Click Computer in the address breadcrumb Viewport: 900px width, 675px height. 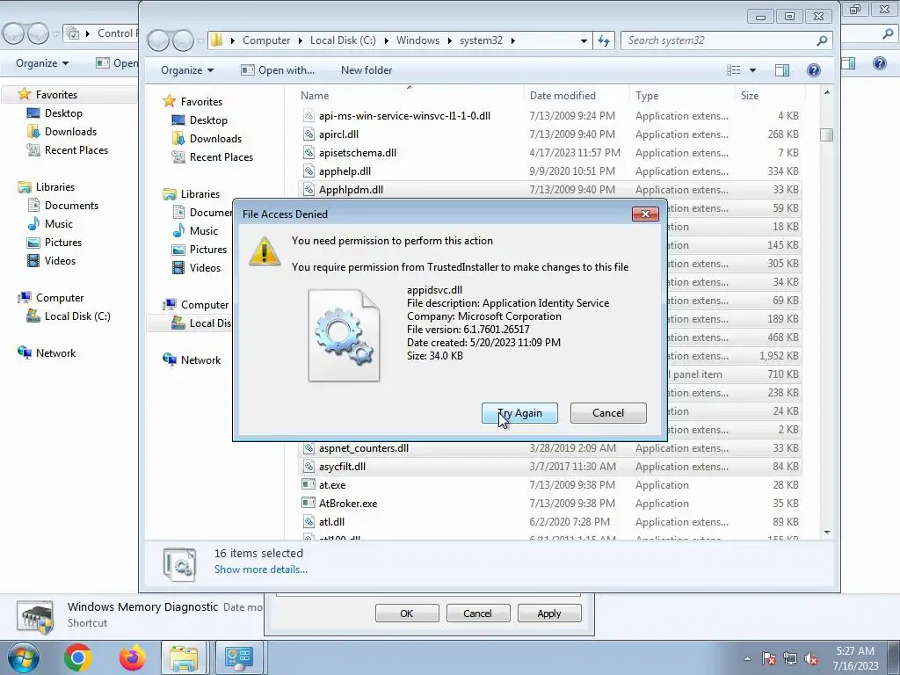click(266, 40)
